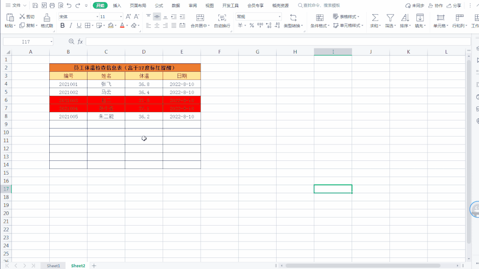The width and height of the screenshot is (479, 269).
Task: Click the fx insert function button
Action: point(80,42)
